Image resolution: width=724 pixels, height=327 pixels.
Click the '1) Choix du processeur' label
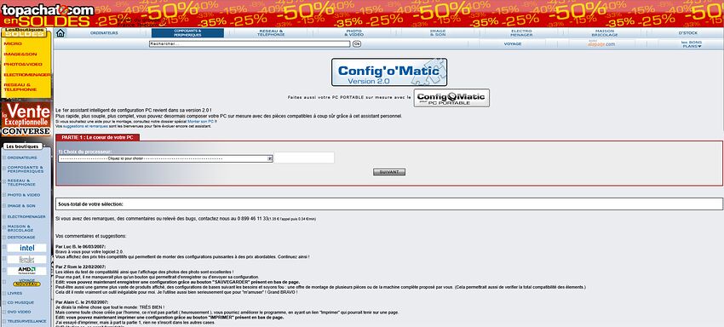(84, 152)
